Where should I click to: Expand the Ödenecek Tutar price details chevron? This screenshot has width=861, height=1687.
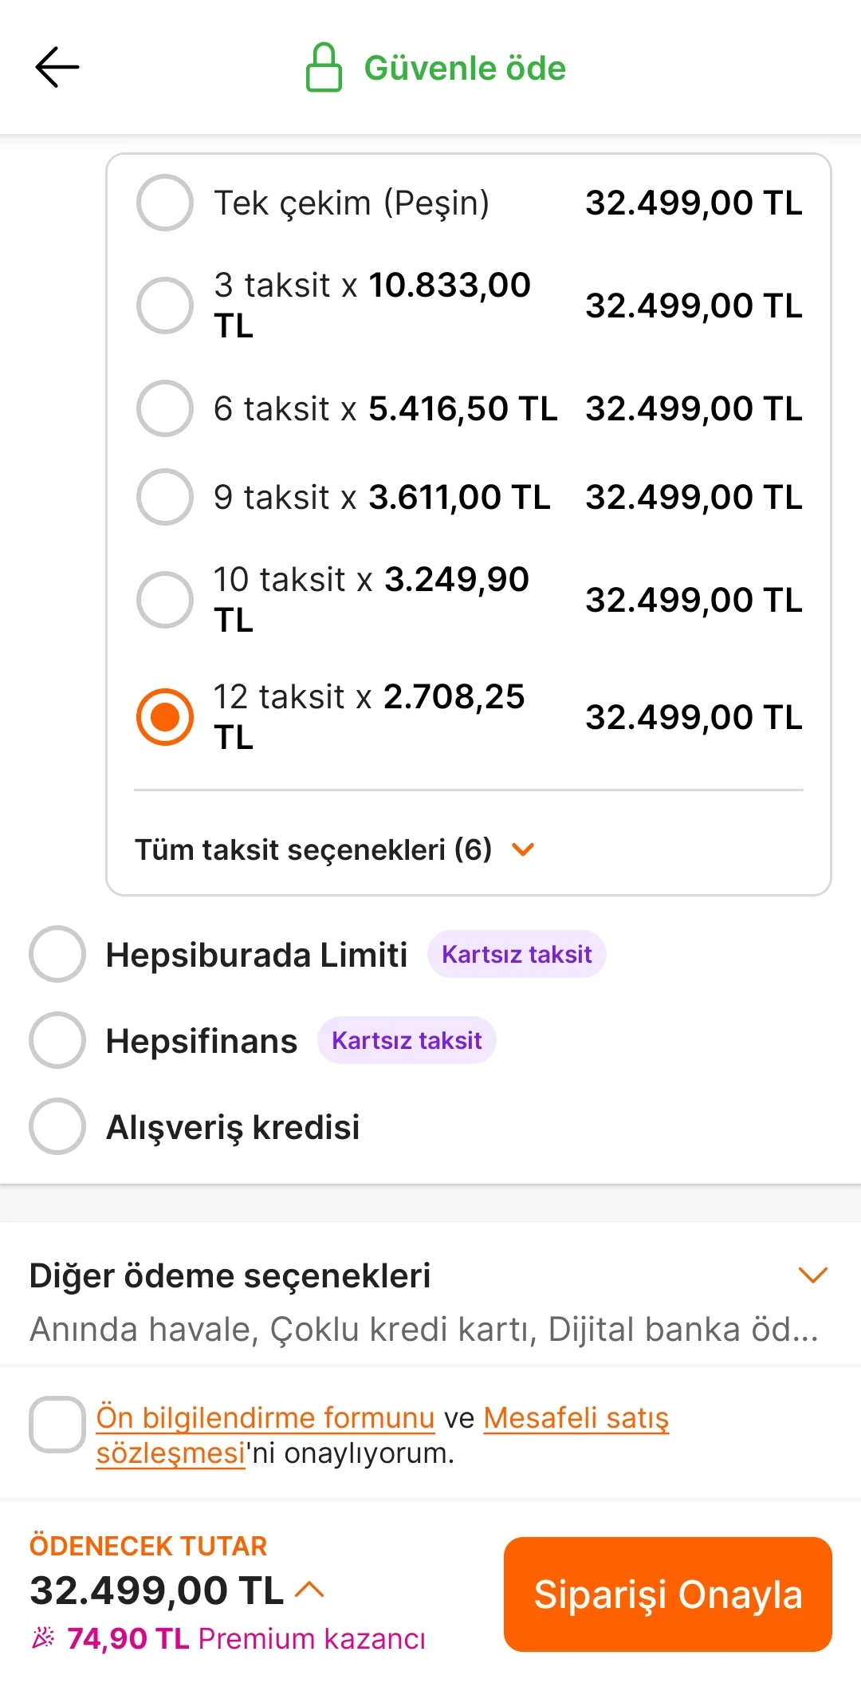(x=309, y=1590)
